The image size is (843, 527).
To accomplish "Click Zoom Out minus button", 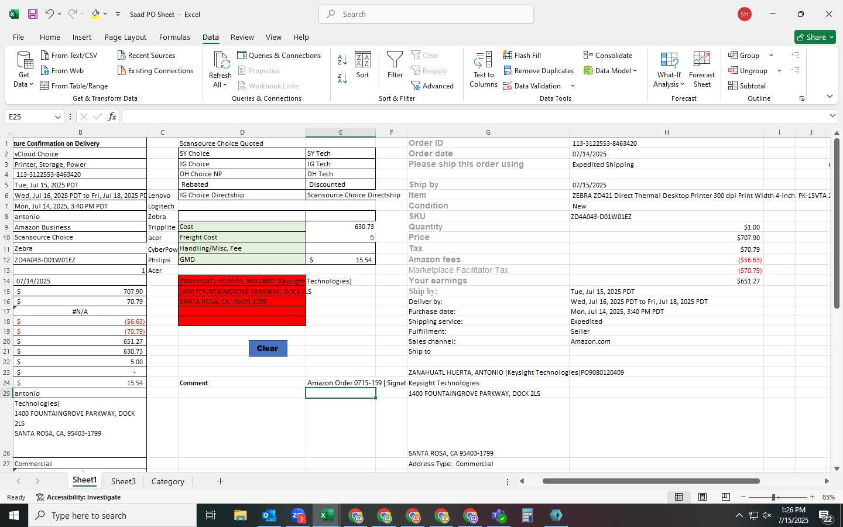I will (x=743, y=497).
